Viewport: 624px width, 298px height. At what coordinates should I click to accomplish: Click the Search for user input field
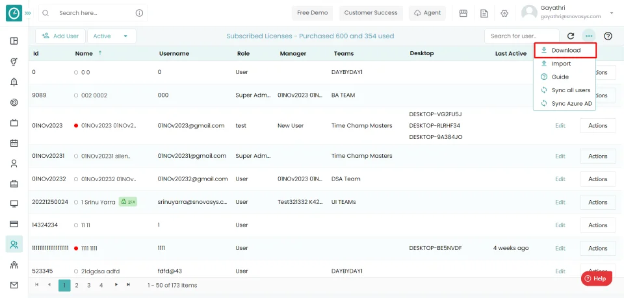[x=522, y=36]
